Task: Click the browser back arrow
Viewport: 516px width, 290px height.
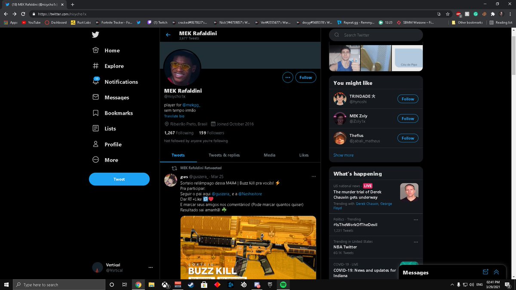Action: point(6,14)
